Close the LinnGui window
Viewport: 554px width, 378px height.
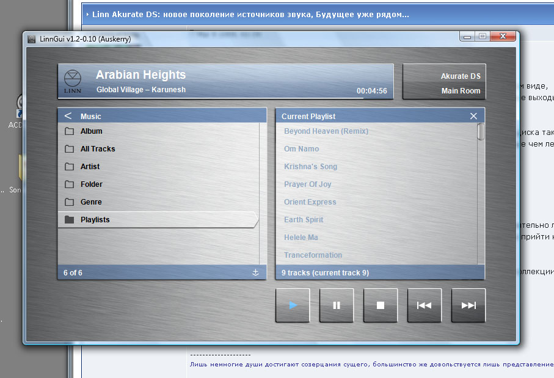tap(503, 37)
